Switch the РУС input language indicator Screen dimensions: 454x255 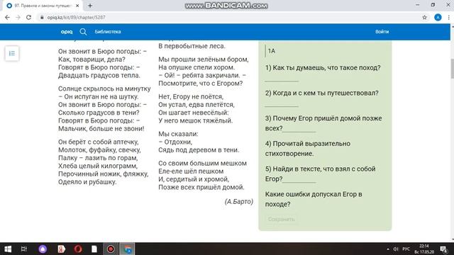[406, 249]
